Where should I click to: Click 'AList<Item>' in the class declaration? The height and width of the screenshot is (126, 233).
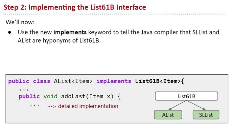[73, 81]
